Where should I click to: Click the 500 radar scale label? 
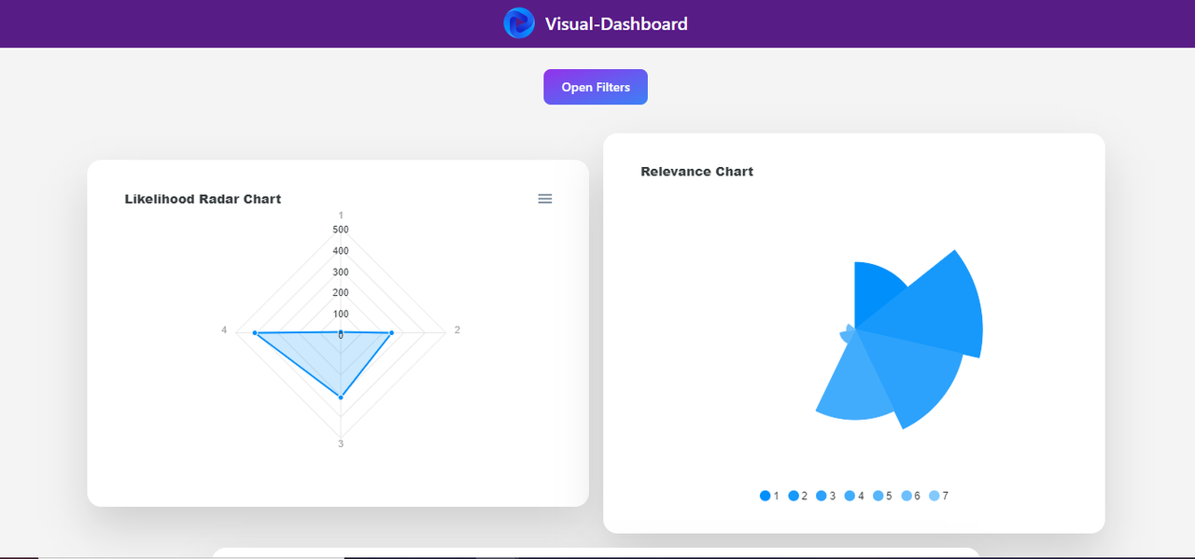click(341, 230)
